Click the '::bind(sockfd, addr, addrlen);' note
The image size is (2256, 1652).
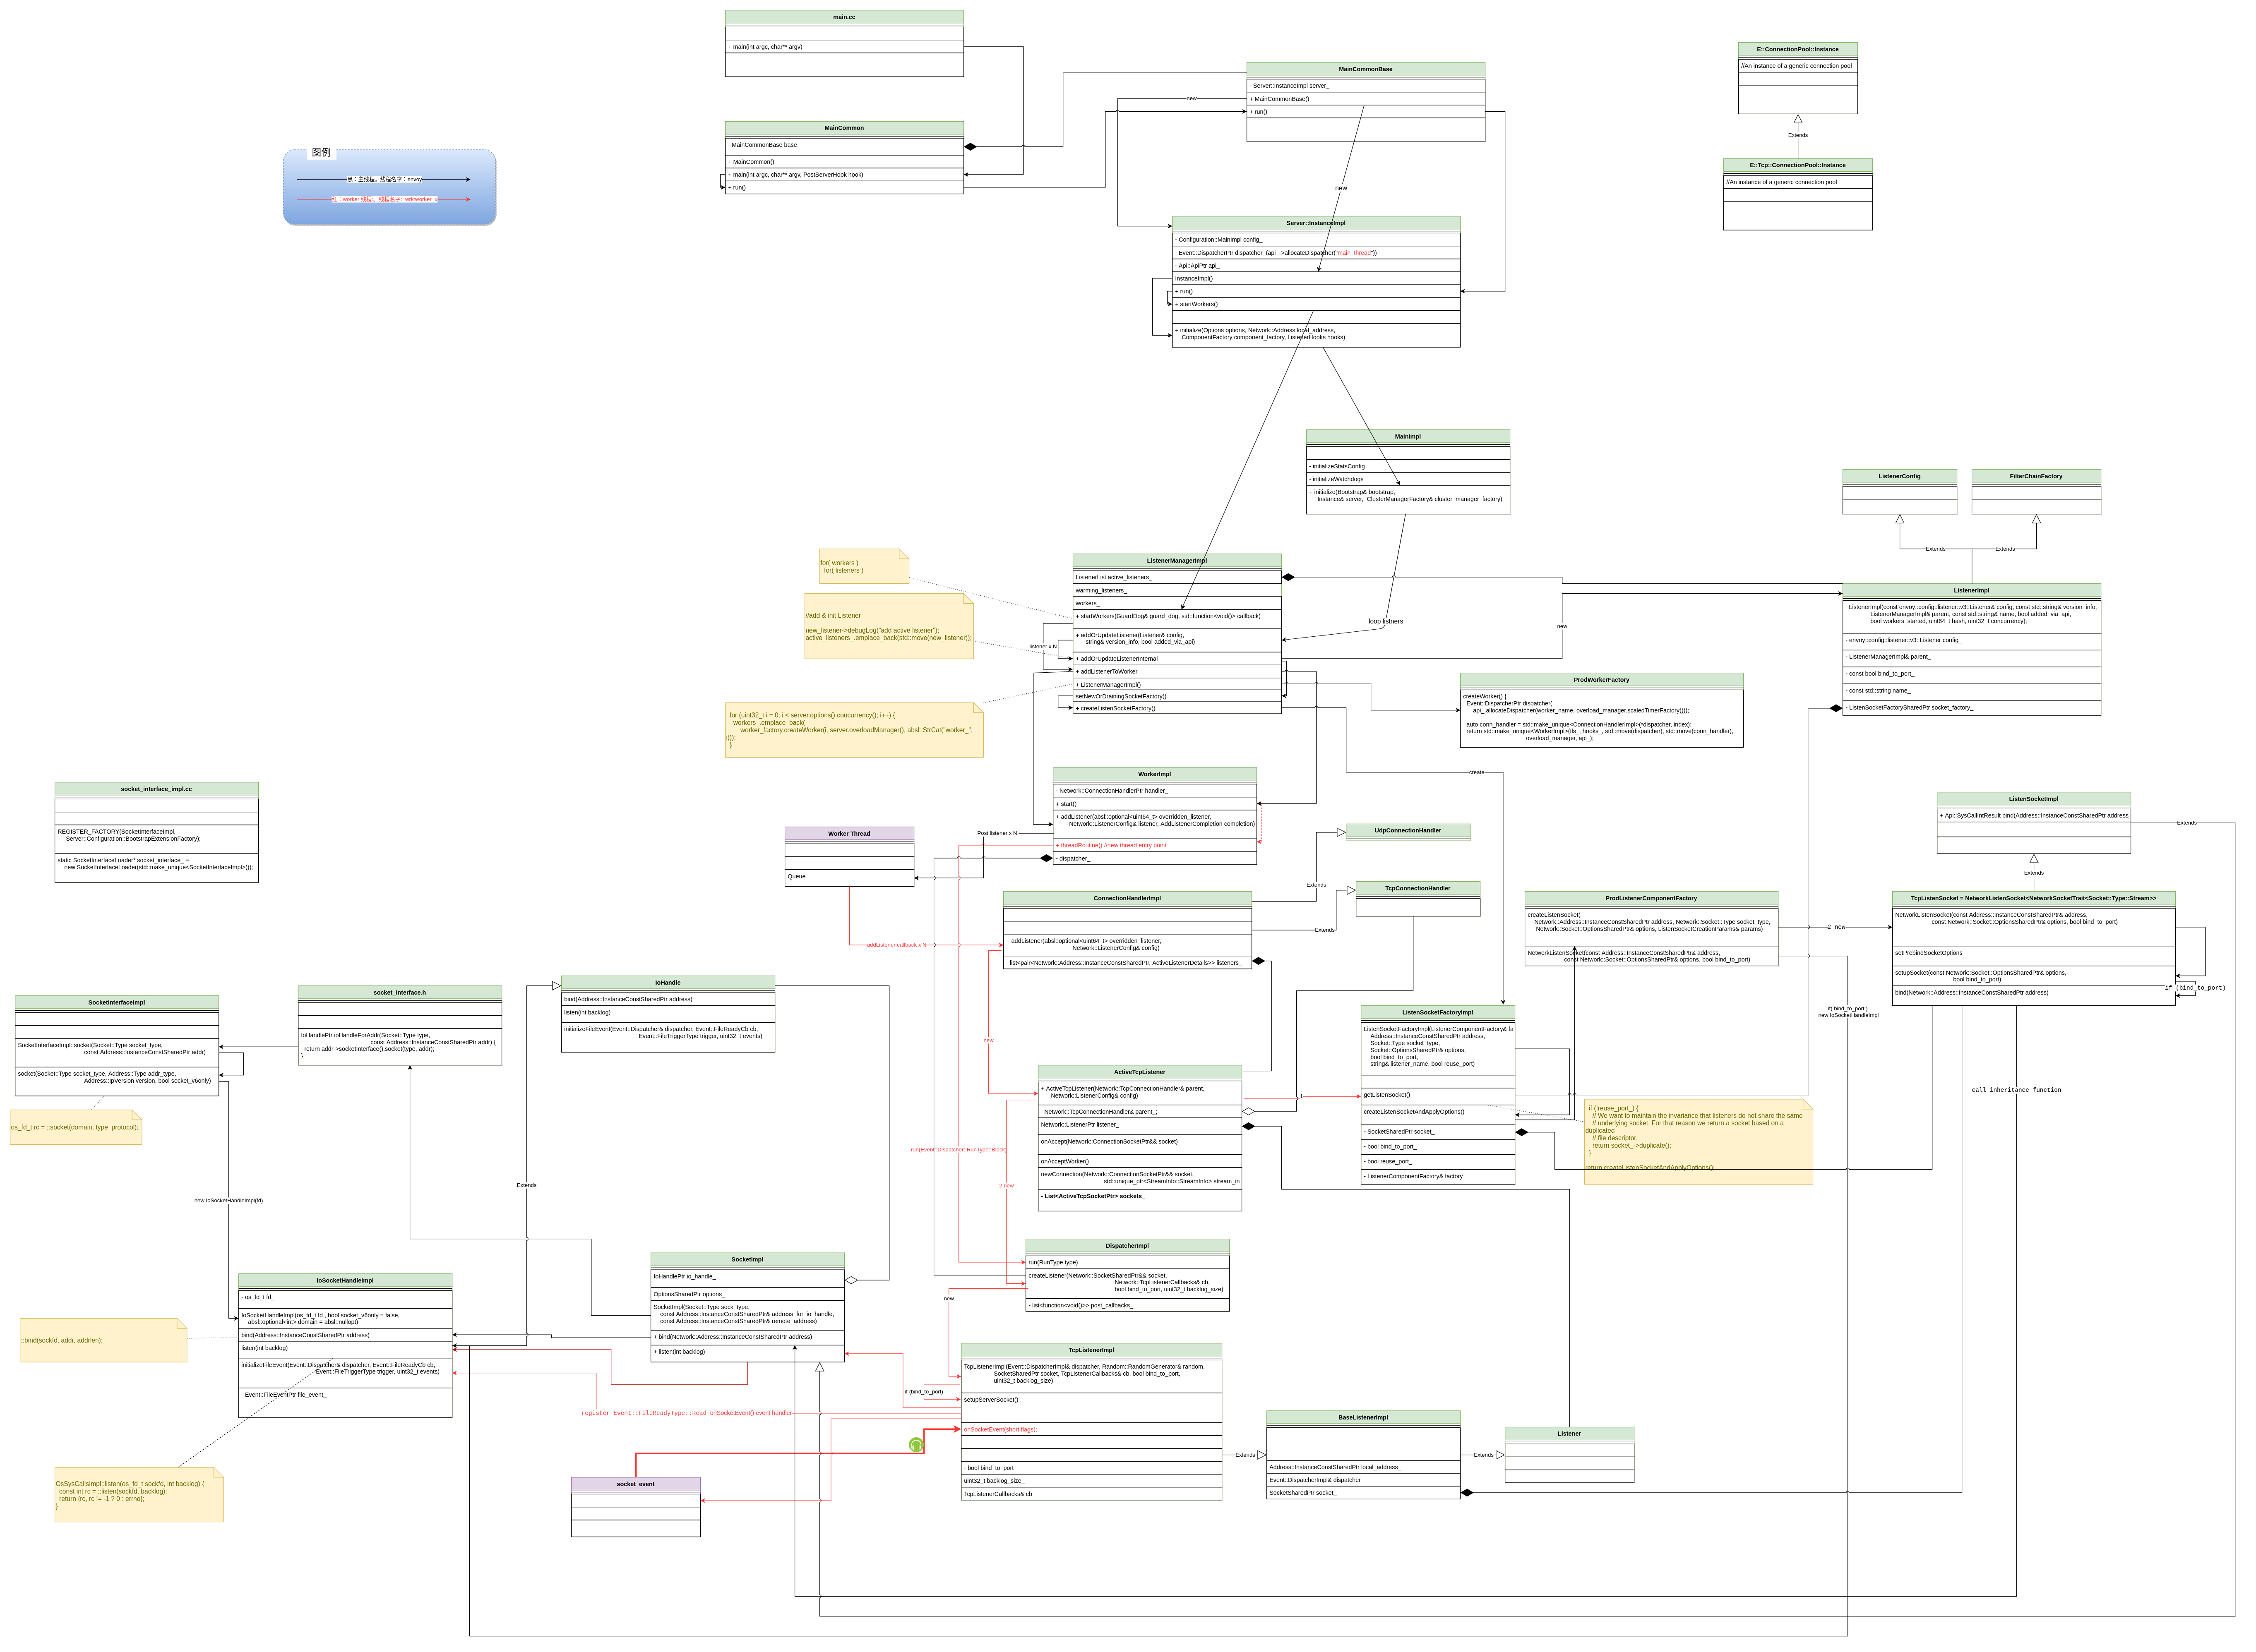click(102, 1340)
